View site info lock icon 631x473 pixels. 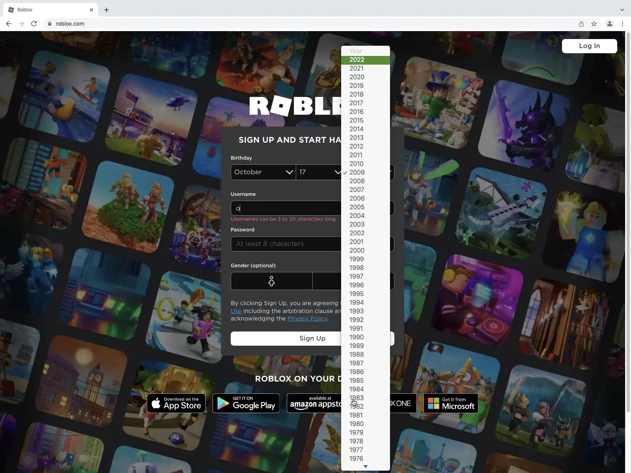click(49, 24)
